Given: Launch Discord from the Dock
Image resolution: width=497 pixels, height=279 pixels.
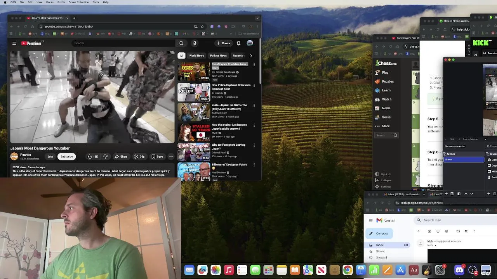Looking at the screenshot, I should click(459, 270).
